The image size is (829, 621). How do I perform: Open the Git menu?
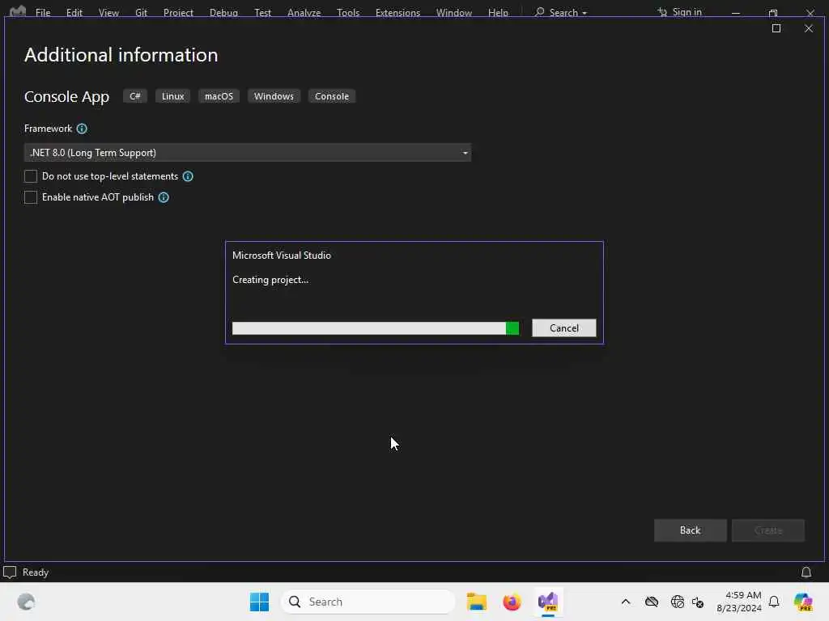pos(141,12)
